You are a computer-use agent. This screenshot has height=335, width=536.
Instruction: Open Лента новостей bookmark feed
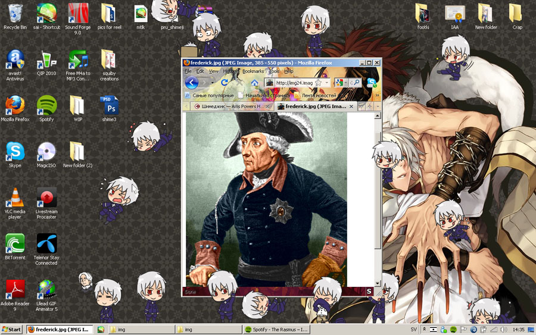pyautogui.click(x=316, y=95)
